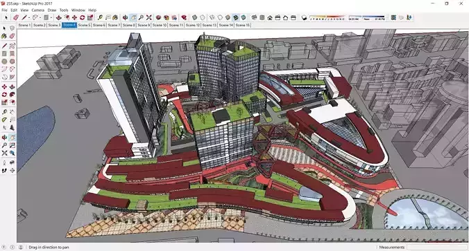The width and height of the screenshot is (469, 251).
Task: Click Position Camera tool in left toolbar
Action: (4, 162)
